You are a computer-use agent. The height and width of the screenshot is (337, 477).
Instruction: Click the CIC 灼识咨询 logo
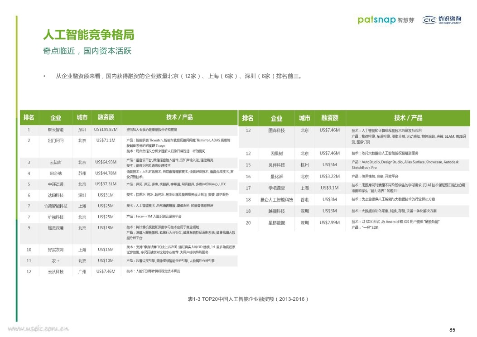pyautogui.click(x=441, y=20)
